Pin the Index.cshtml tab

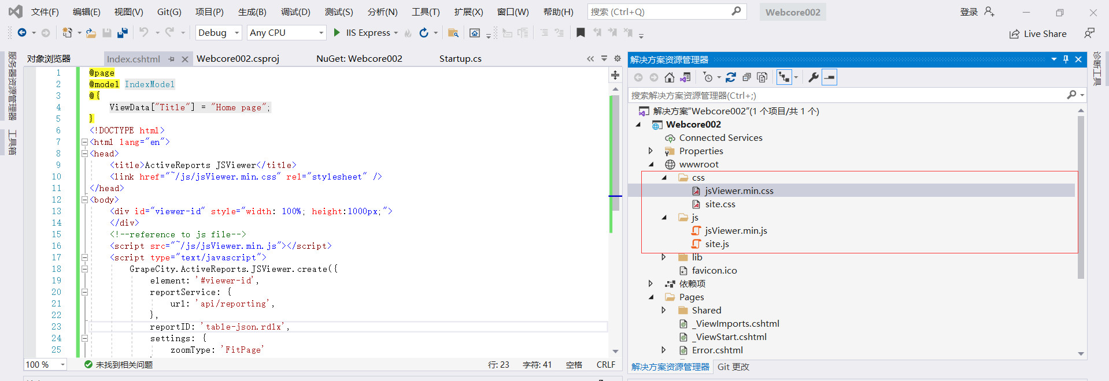172,59
